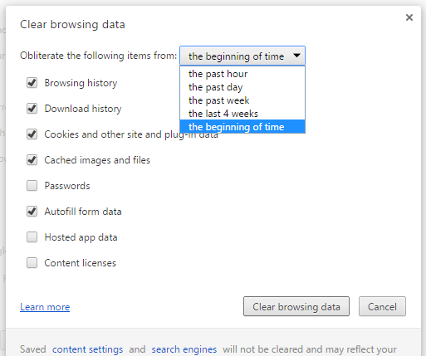Uncheck Autofill form data checkbox
The image size is (426, 356).
click(32, 212)
